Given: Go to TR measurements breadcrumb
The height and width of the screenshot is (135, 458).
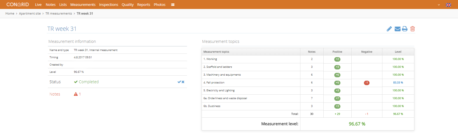Looking at the screenshot, I should point(59,13).
